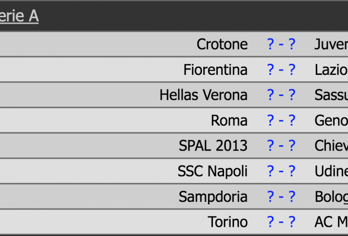
Task: Select the Hellas Verona team name
Action: 203,95
